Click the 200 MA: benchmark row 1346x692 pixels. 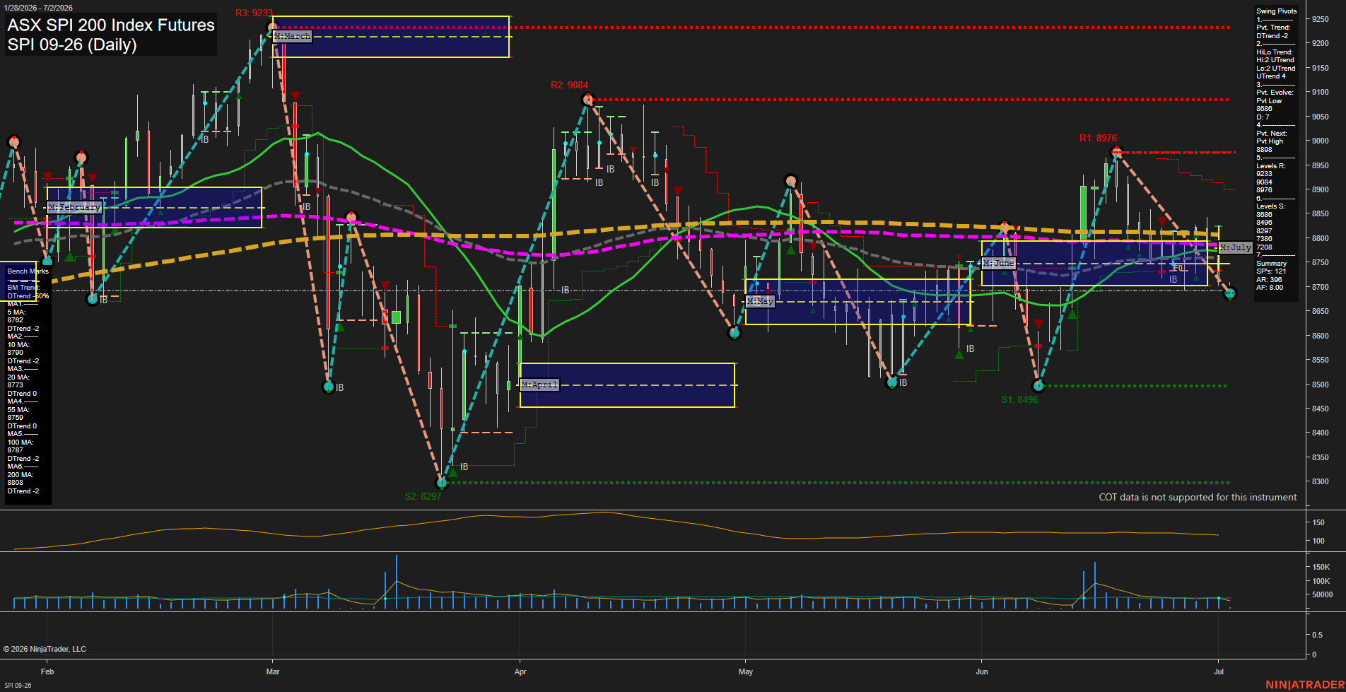pyautogui.click(x=21, y=475)
